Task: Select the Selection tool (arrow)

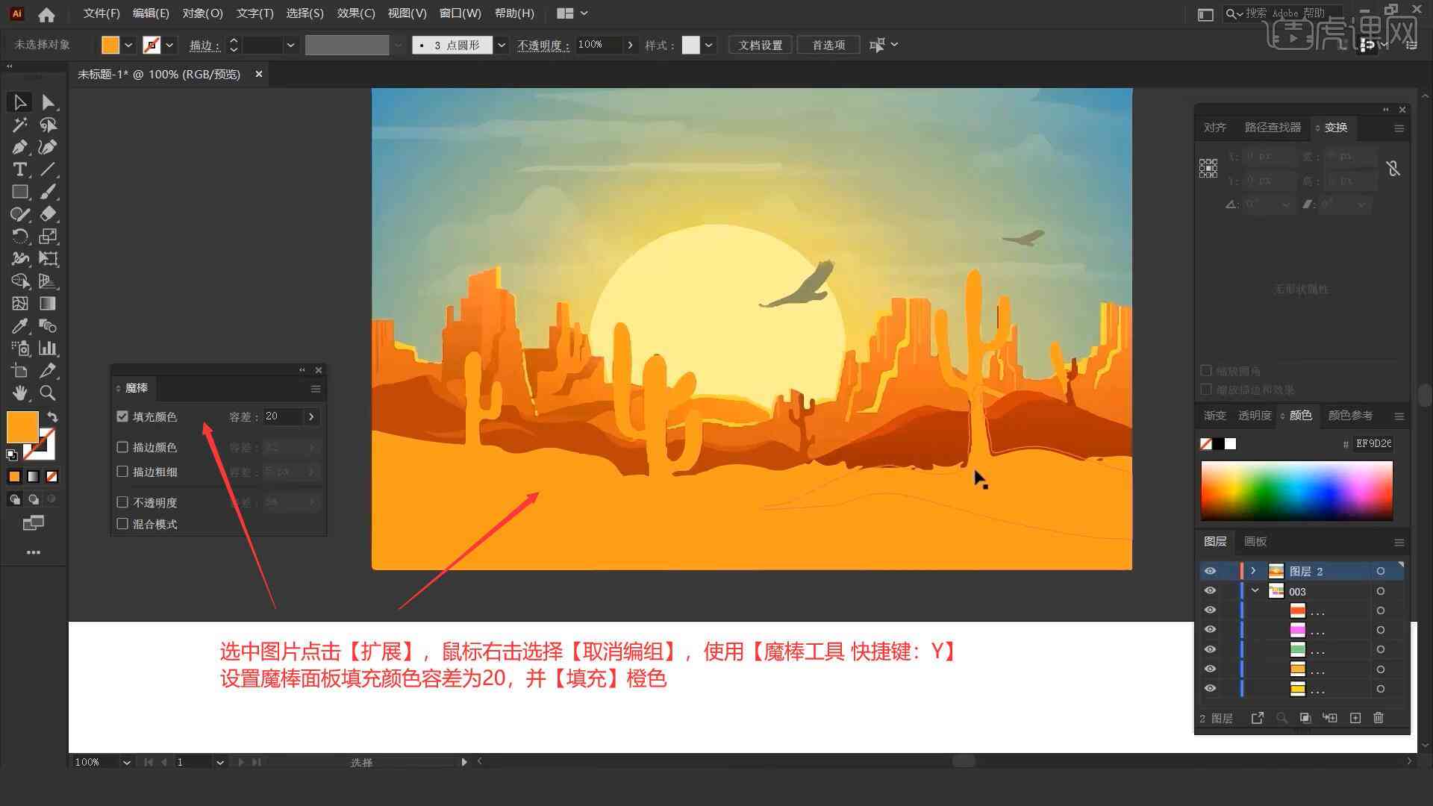Action: 18,101
